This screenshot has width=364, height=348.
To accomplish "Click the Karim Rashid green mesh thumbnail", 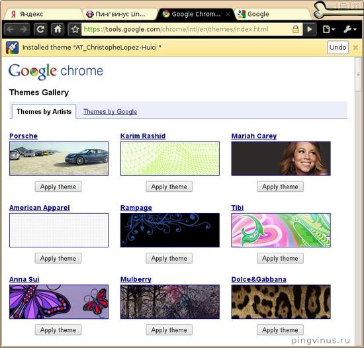I will tap(170, 159).
